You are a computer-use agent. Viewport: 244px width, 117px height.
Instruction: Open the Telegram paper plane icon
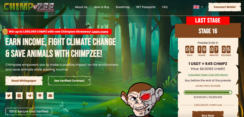tap(30, 96)
